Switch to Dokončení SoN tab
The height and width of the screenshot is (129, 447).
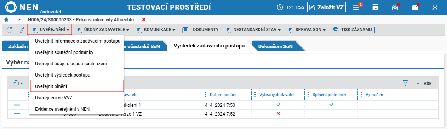(275, 46)
